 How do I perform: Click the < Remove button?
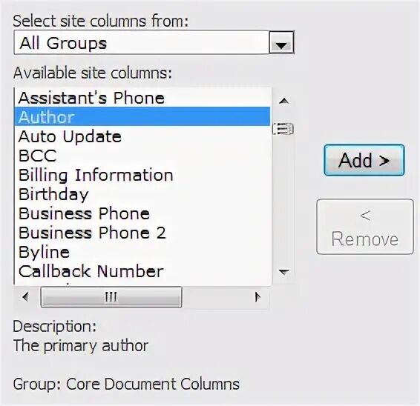click(x=365, y=227)
